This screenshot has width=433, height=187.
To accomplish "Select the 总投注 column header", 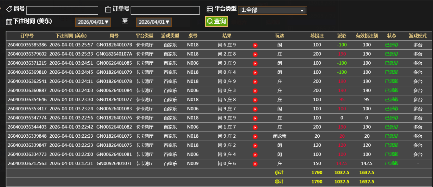I will (x=317, y=36).
